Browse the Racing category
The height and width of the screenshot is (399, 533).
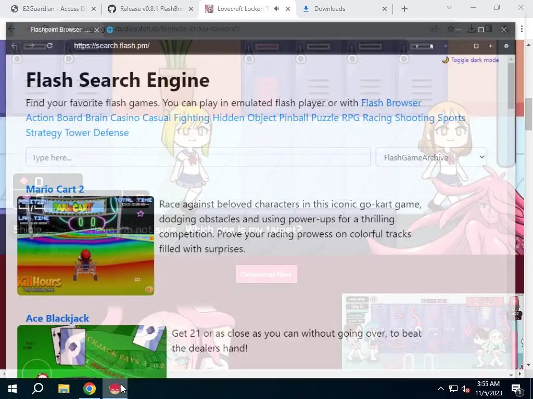tap(377, 118)
